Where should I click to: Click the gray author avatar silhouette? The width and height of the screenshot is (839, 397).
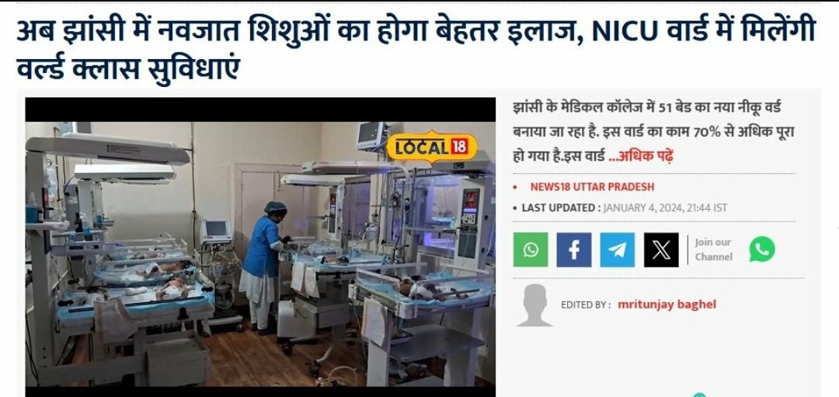(x=534, y=305)
